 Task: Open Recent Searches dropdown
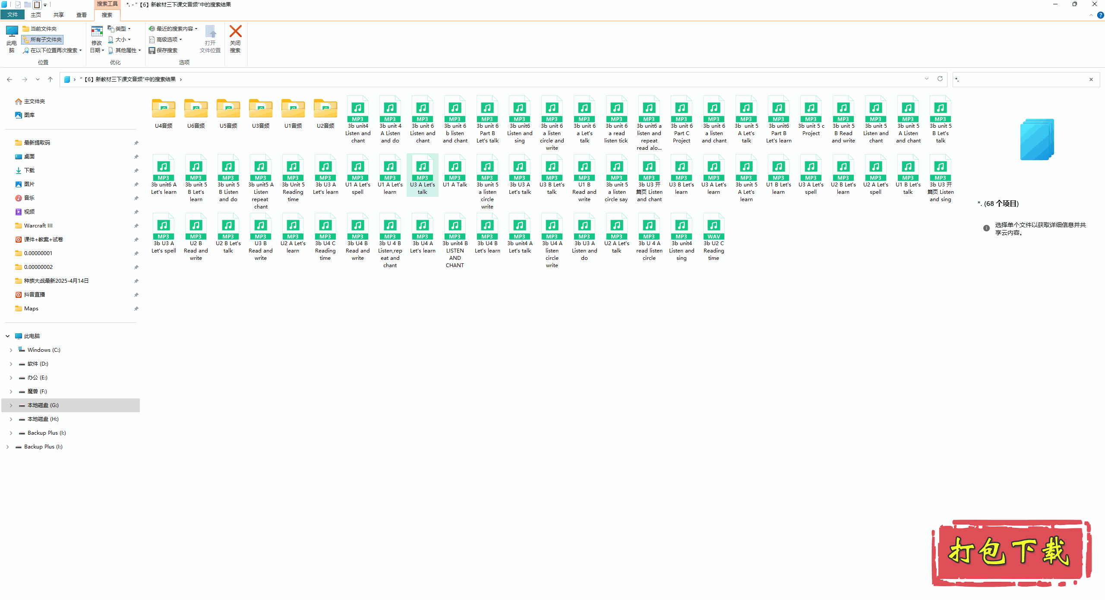(x=173, y=28)
